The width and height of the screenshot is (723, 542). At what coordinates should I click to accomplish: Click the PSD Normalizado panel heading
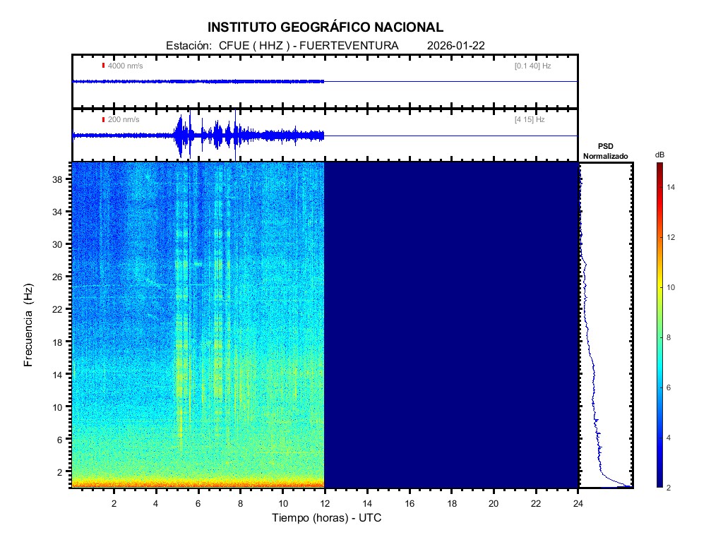tap(605, 150)
